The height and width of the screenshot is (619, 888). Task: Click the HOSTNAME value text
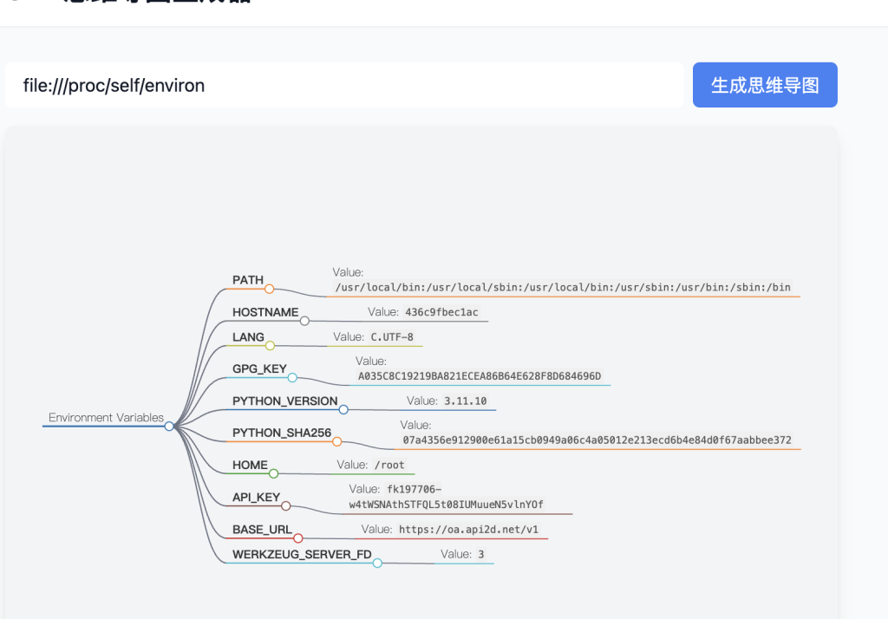point(441,312)
